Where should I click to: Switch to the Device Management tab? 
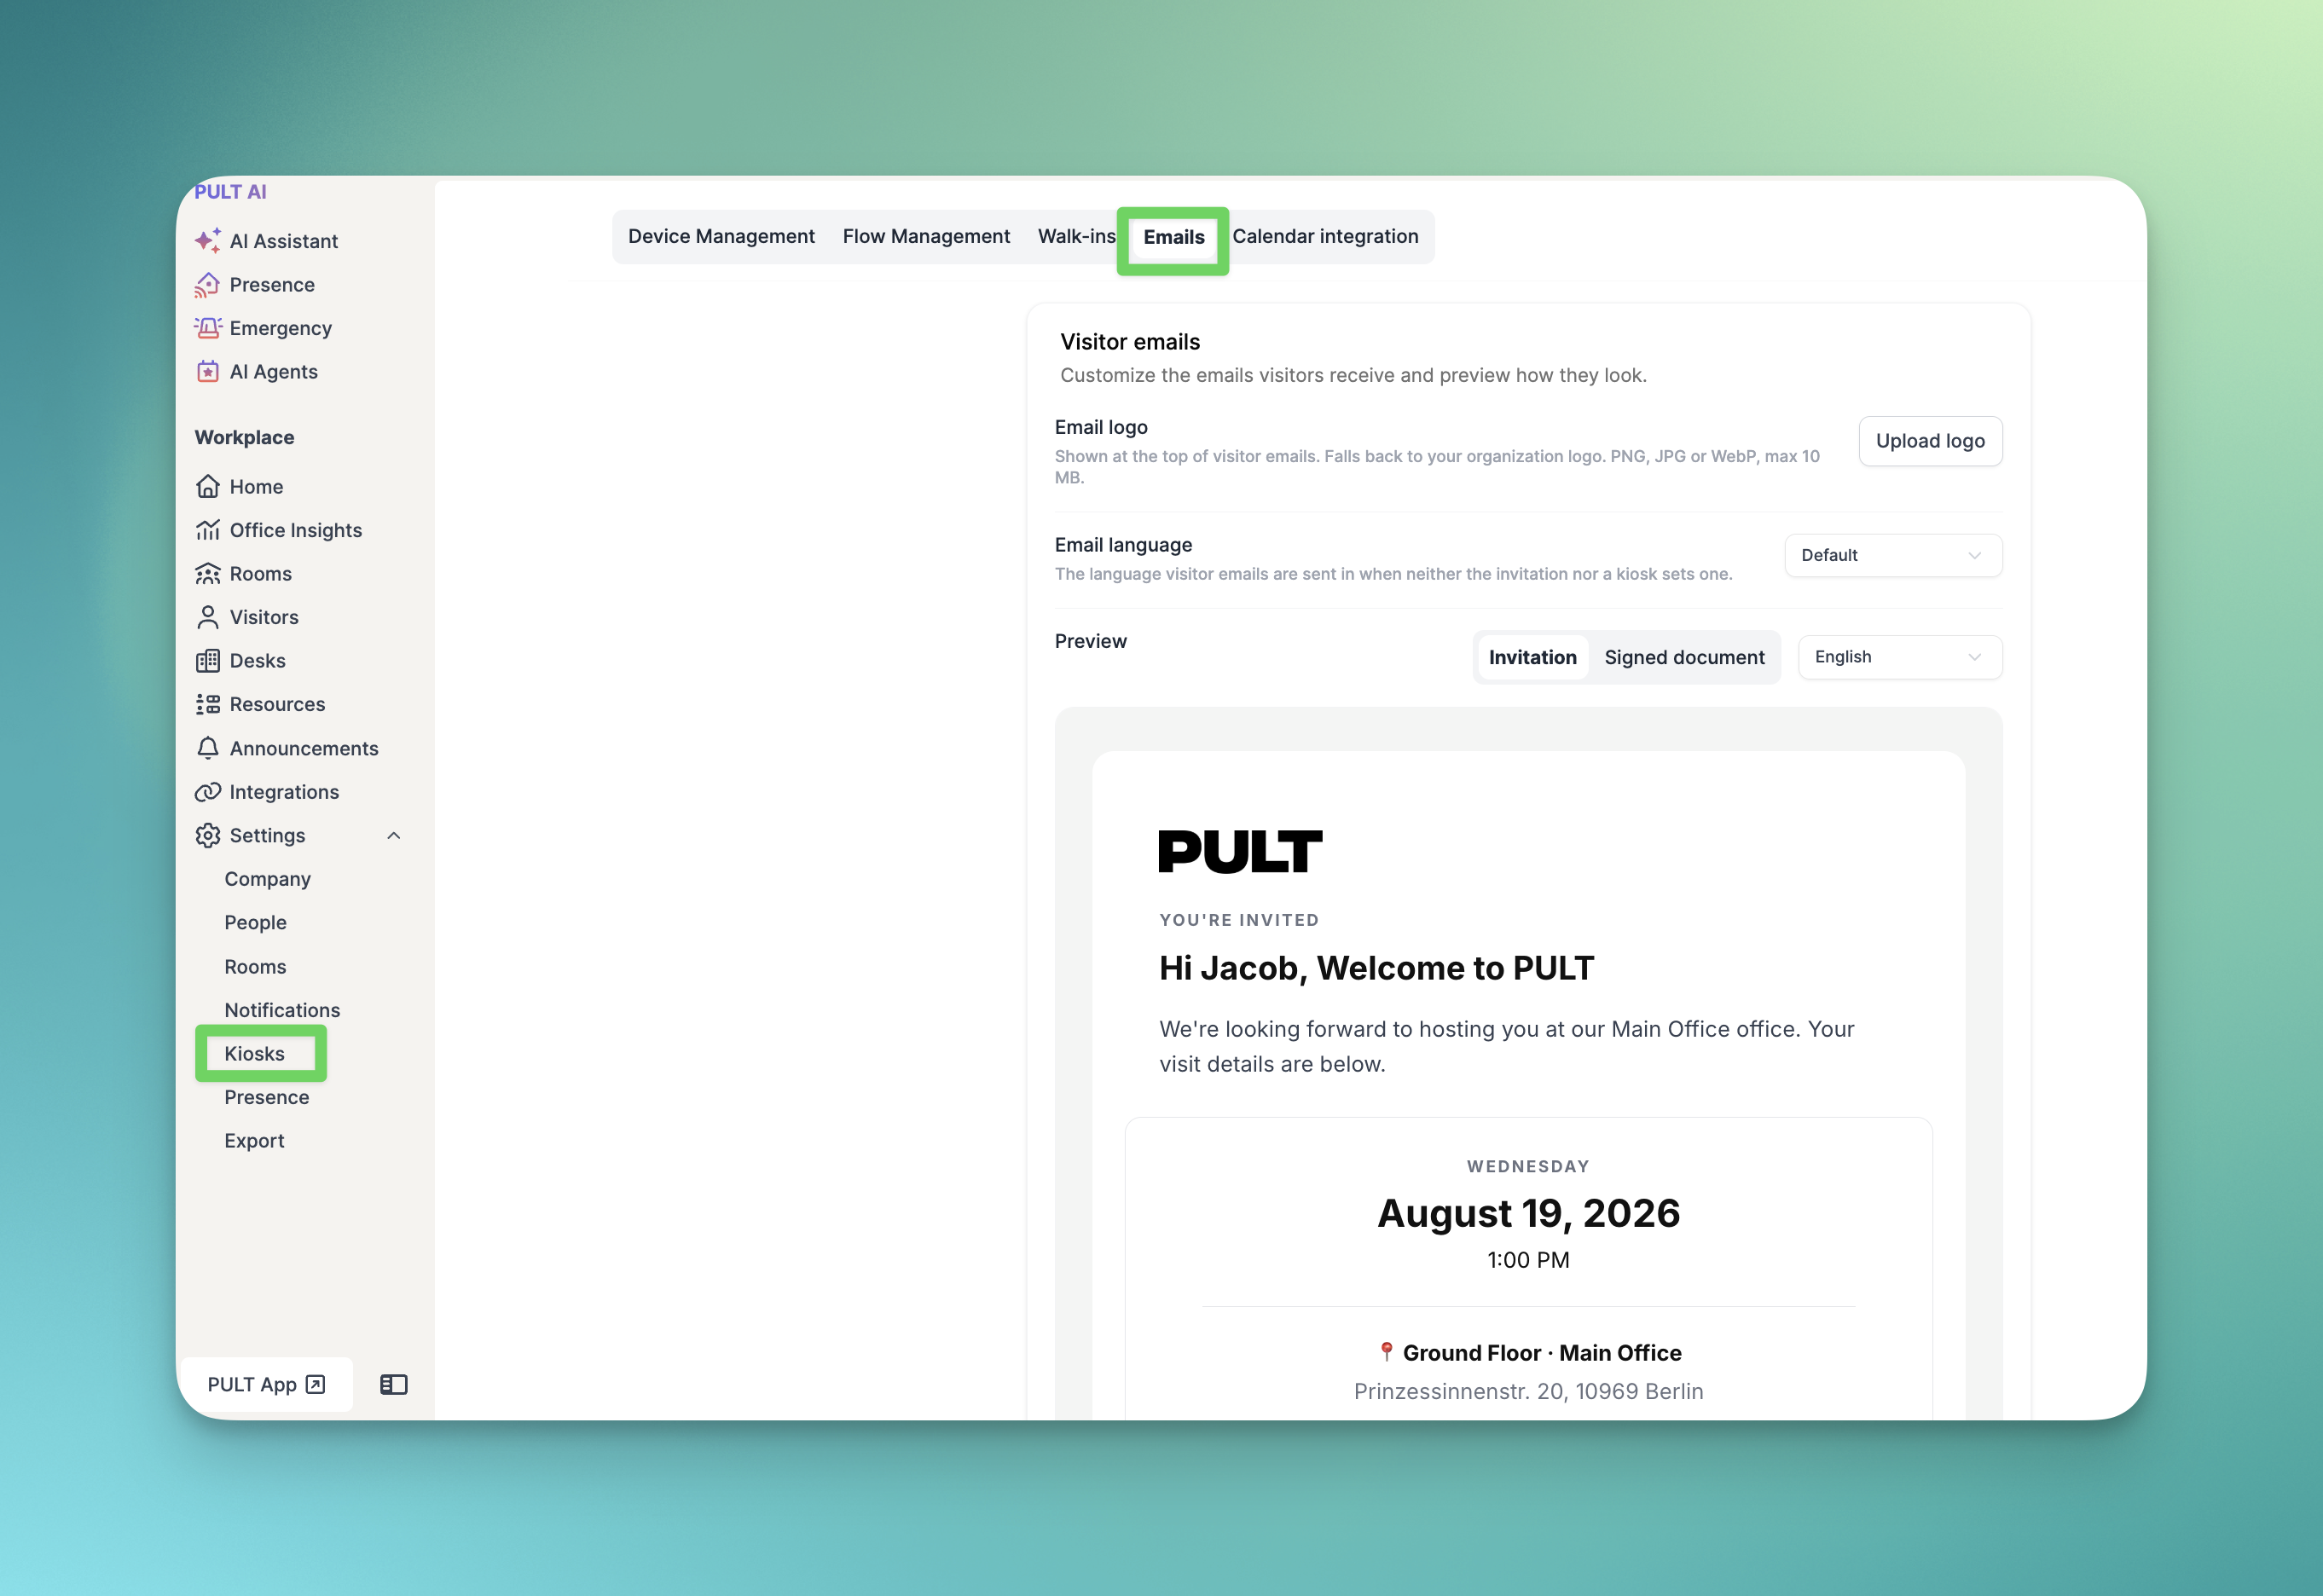point(721,236)
